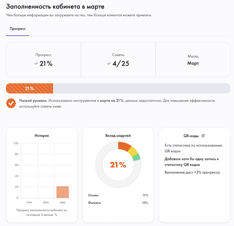The width and height of the screenshot is (234, 226).
Task: Select the yellow segment of the donut chart
Action: (134, 151)
